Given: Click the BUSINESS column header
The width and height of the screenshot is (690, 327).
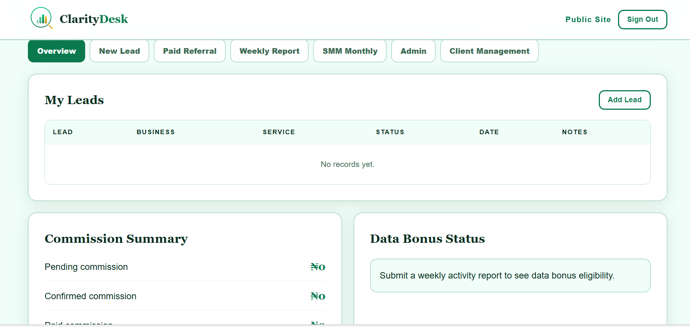Looking at the screenshot, I should click(x=156, y=132).
